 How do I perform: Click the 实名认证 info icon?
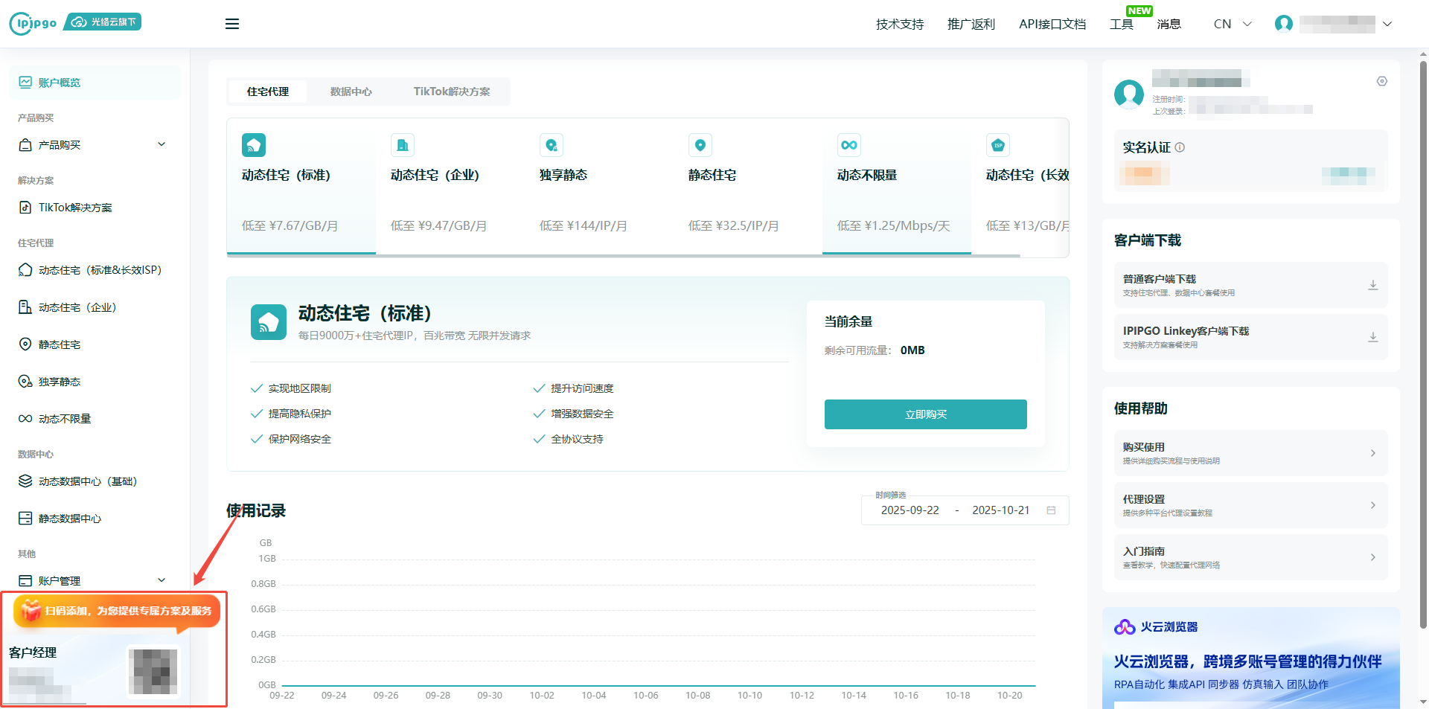point(1180,147)
